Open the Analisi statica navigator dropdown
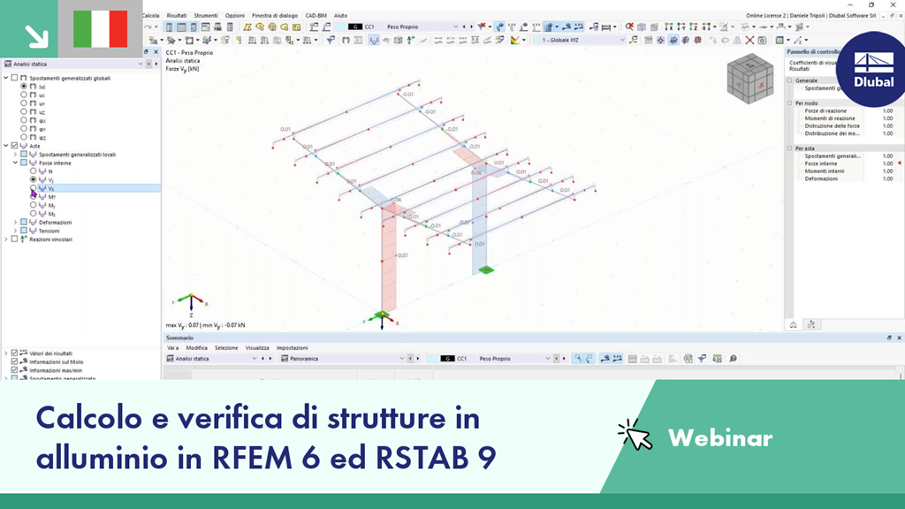 (x=141, y=64)
